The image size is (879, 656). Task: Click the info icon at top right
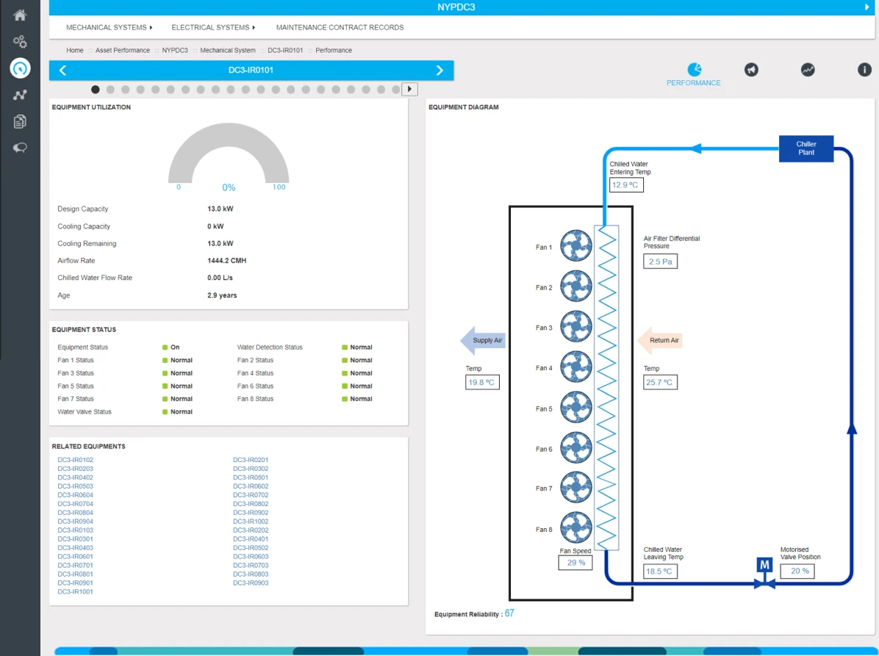click(x=864, y=70)
